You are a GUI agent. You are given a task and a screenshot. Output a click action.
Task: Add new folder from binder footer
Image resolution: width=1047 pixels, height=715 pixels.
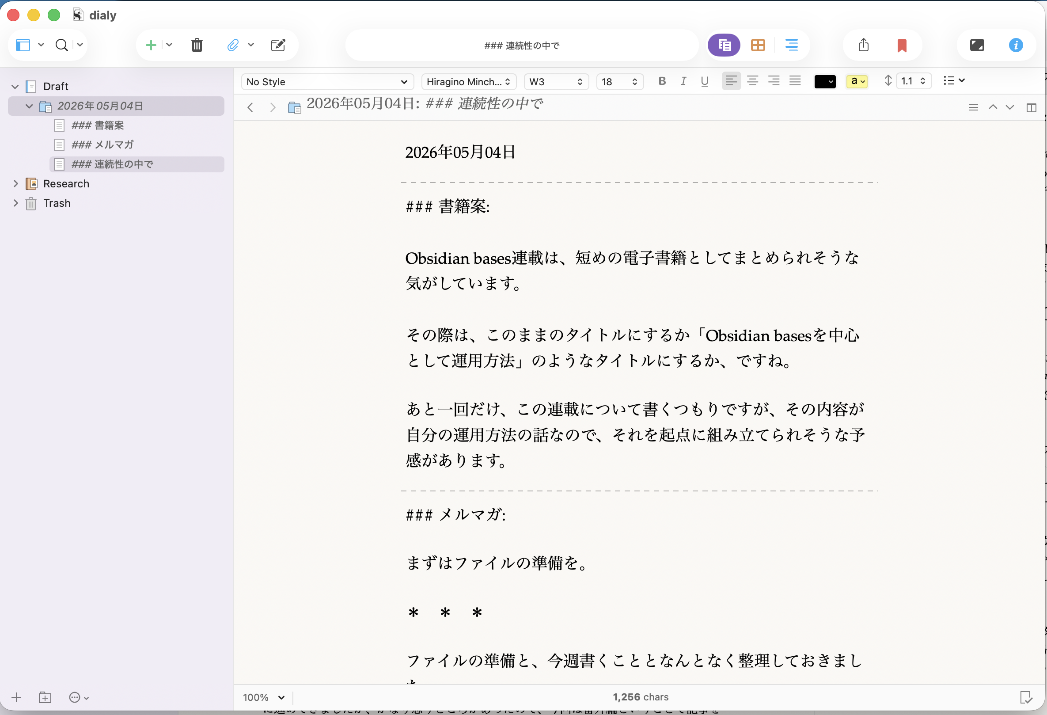click(x=45, y=697)
